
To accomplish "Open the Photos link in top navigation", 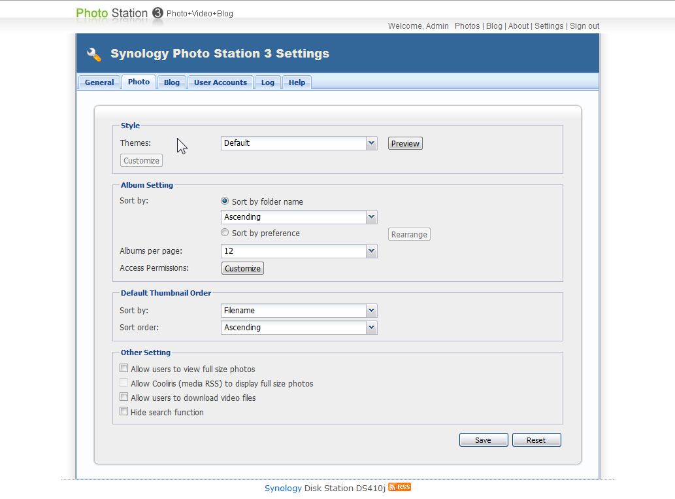I will (467, 26).
